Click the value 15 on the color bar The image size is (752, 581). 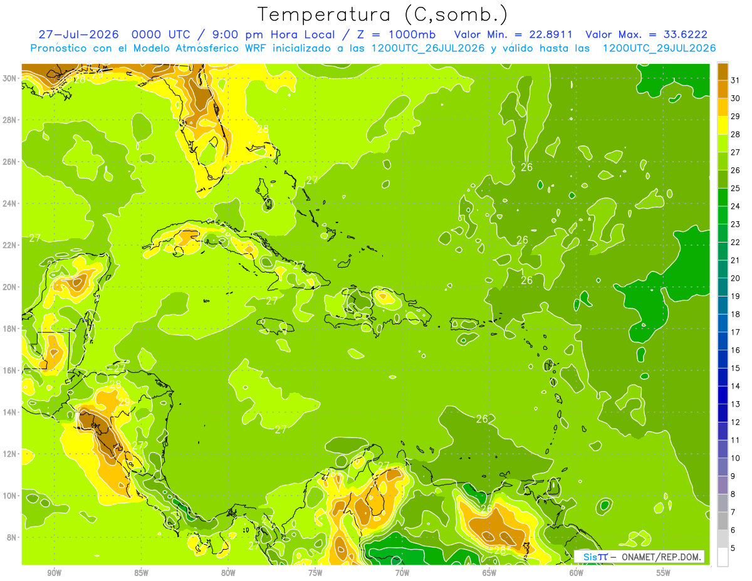pos(736,369)
